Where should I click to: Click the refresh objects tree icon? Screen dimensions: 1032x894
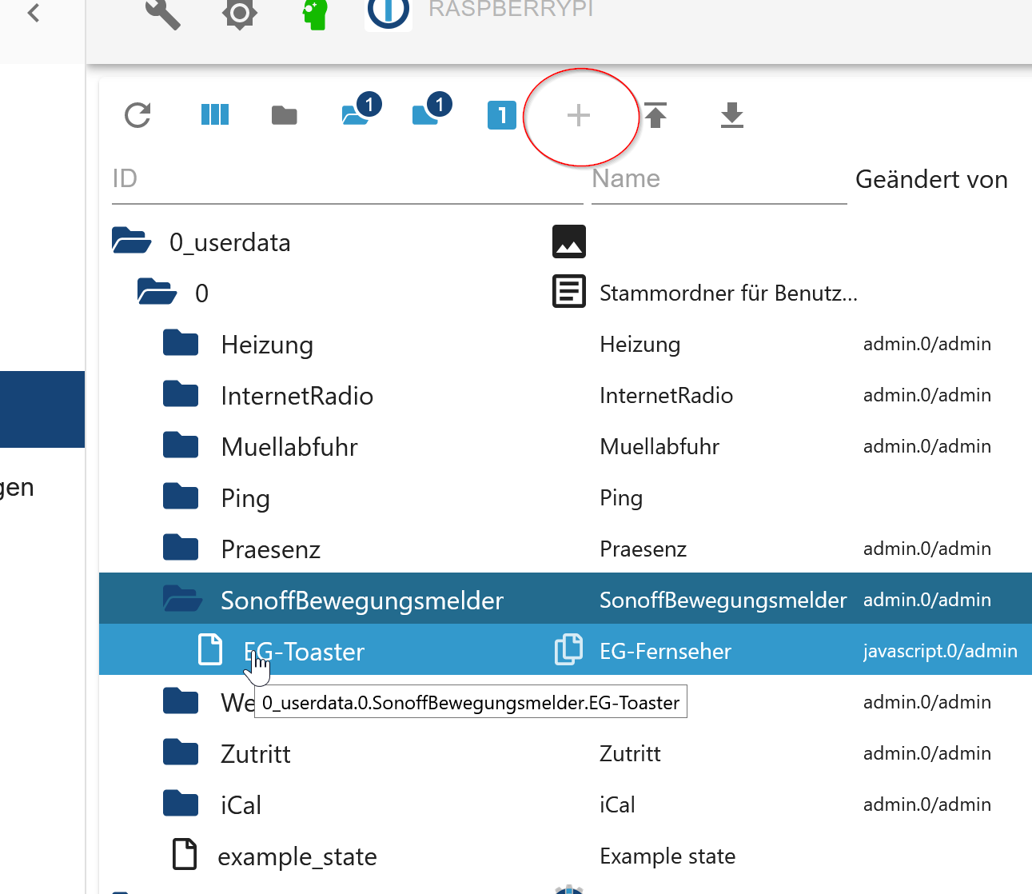(x=137, y=115)
